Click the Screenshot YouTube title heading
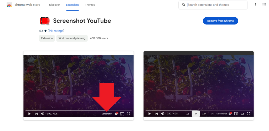 pyautogui.click(x=82, y=21)
